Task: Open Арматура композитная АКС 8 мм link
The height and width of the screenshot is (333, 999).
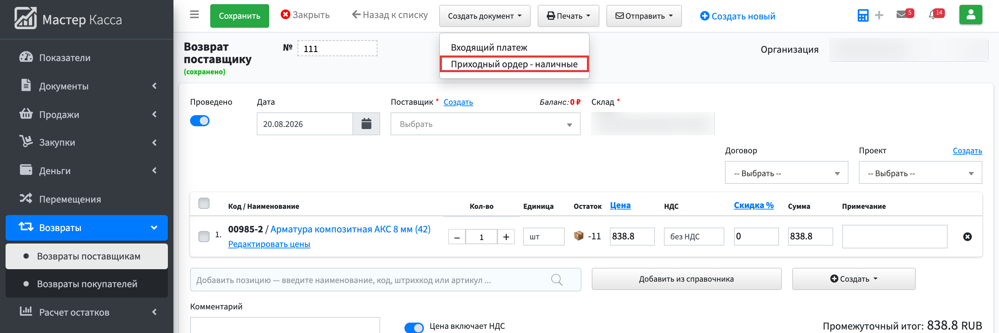Action: pos(350,229)
